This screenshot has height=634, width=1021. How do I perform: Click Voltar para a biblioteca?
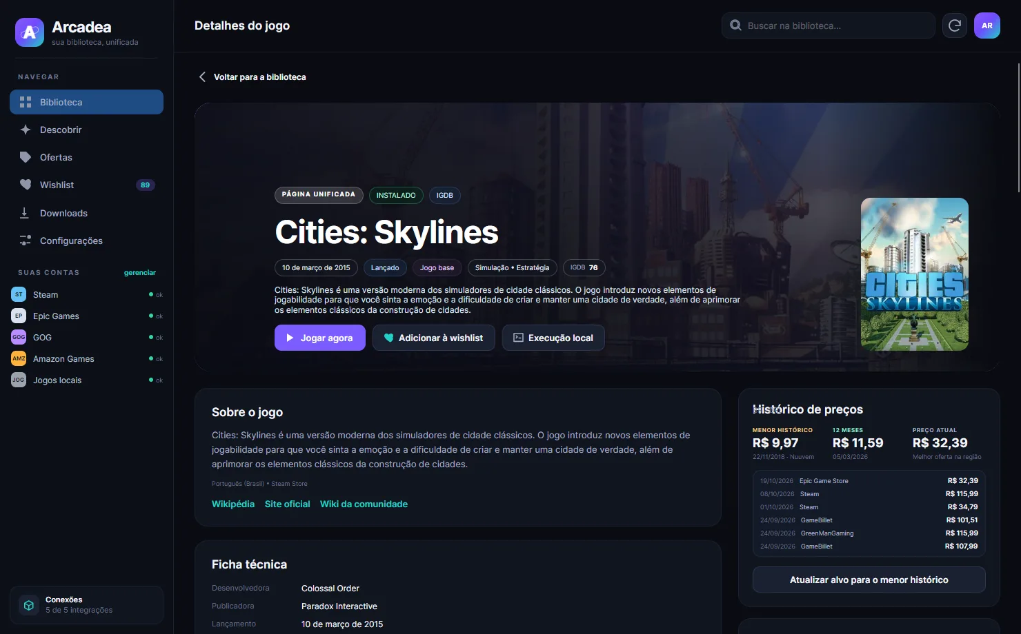pyautogui.click(x=259, y=77)
